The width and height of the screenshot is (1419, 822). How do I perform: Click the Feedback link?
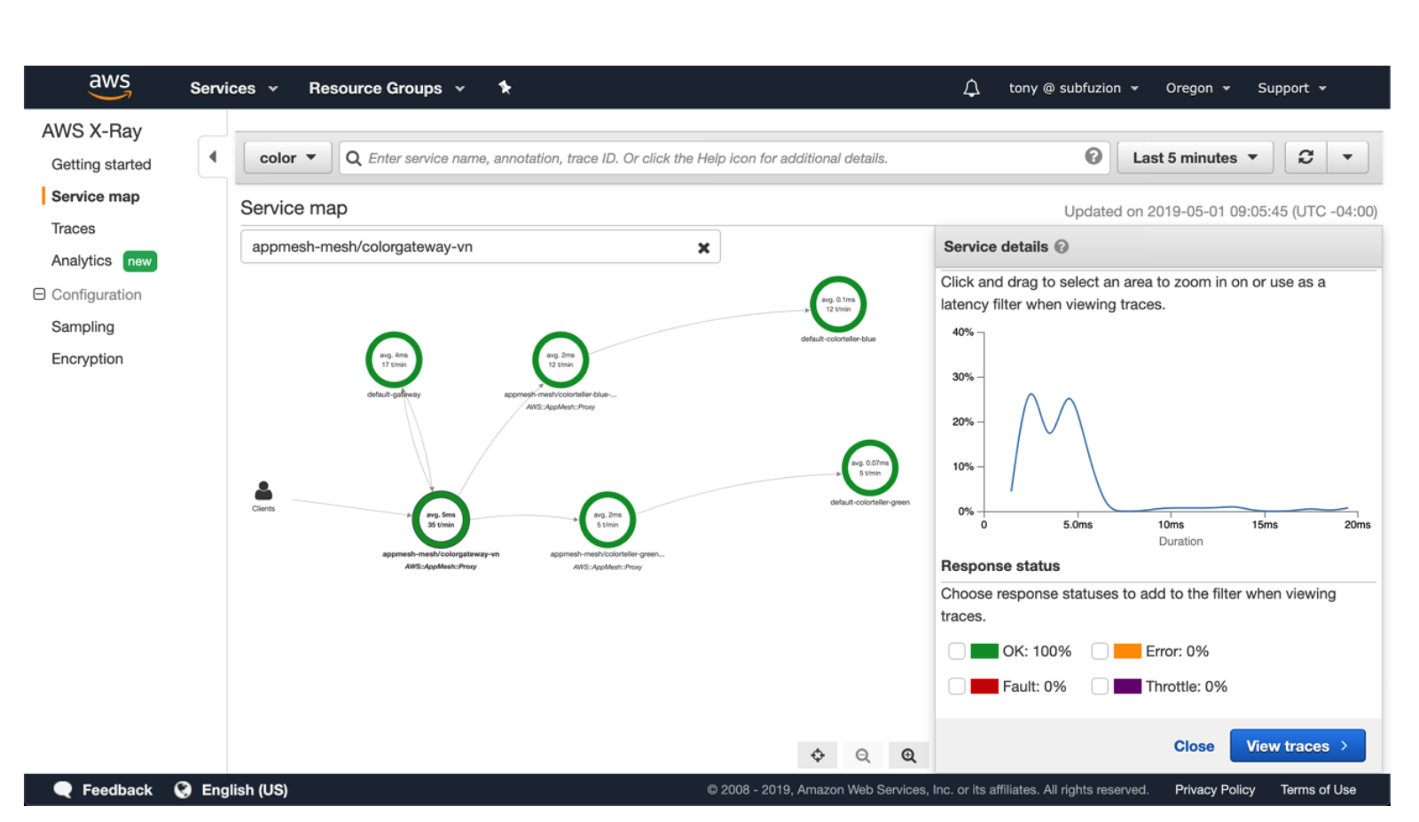pyautogui.click(x=117, y=789)
